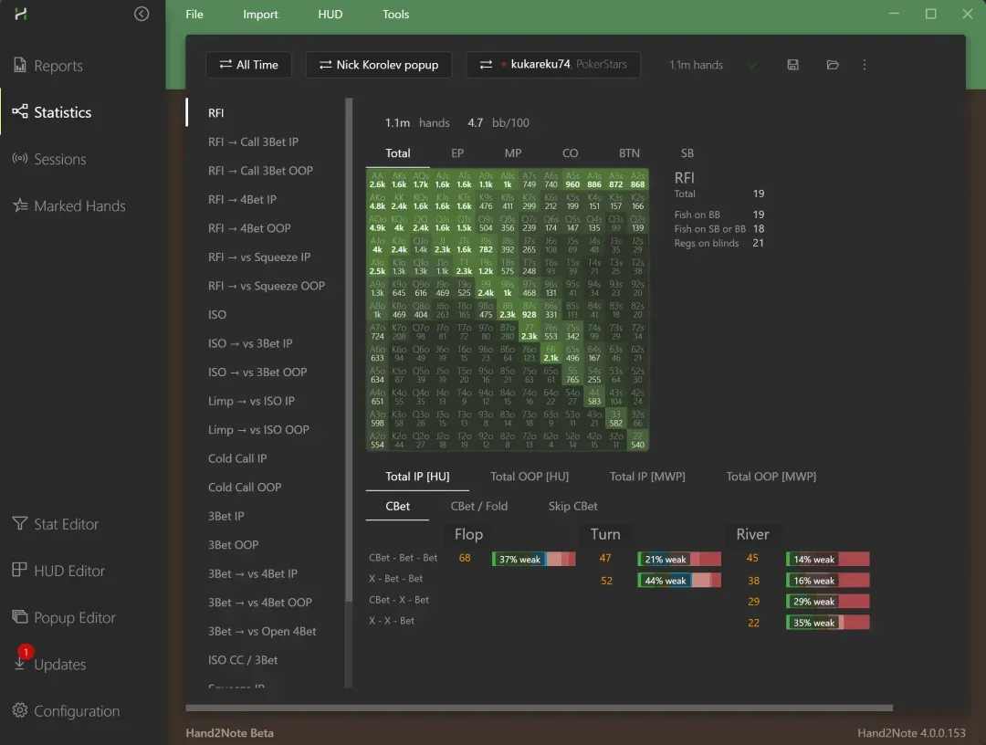Open Updates with notification badge
This screenshot has height=745, width=986.
[59, 664]
